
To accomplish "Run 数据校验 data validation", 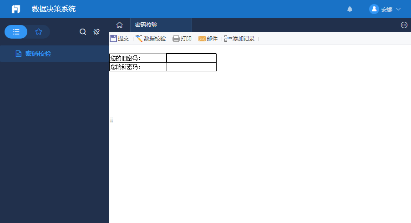I will pos(151,39).
